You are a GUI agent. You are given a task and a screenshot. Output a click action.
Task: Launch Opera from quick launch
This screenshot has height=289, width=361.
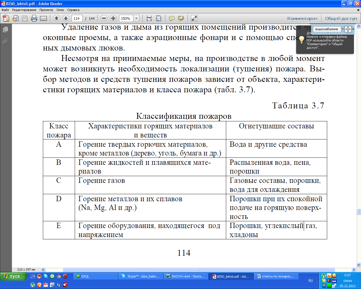(65, 276)
